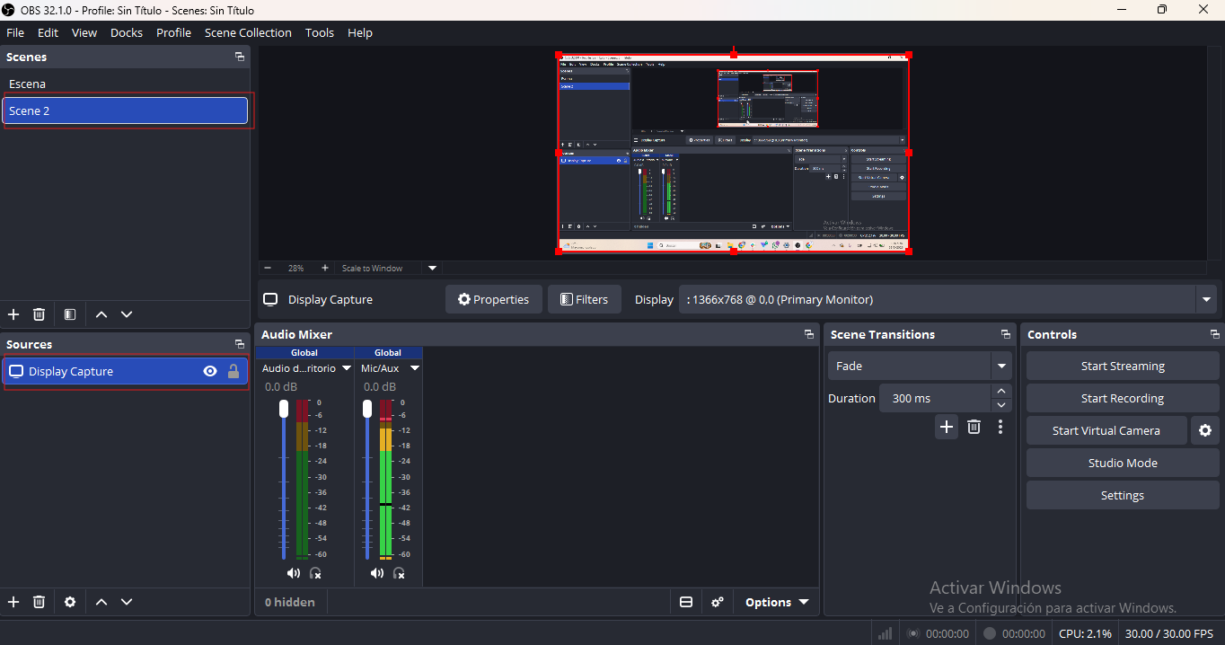Toggle monitoring headphones for Mic/Aux
The width and height of the screenshot is (1225, 645).
tap(399, 573)
